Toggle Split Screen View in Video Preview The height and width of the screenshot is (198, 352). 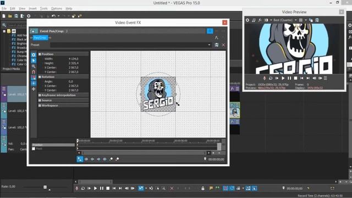pos(266,20)
